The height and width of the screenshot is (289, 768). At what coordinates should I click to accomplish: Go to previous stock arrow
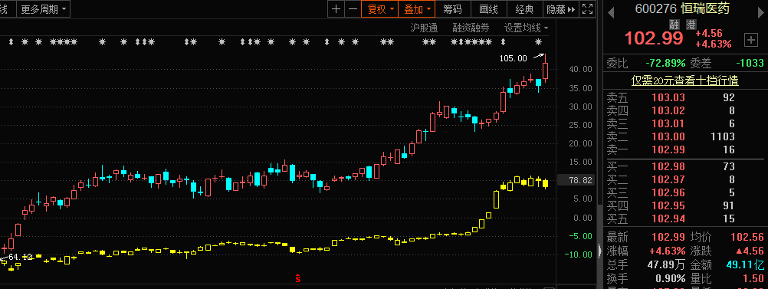click(x=611, y=13)
